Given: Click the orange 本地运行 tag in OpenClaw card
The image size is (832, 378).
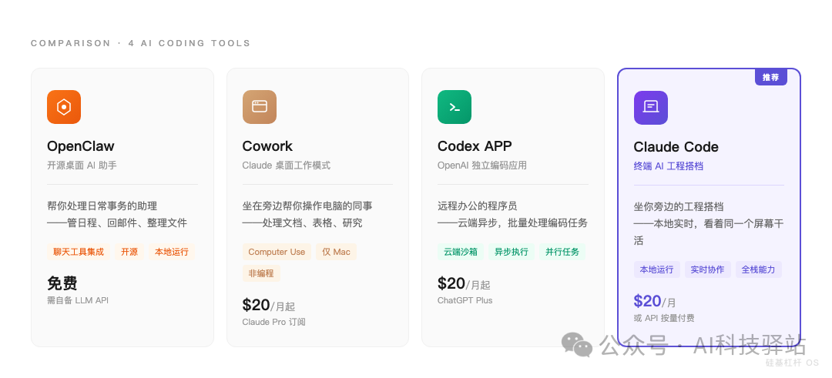Looking at the screenshot, I should tap(172, 252).
